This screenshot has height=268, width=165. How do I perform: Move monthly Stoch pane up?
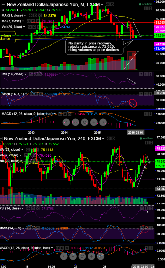(141, 94)
